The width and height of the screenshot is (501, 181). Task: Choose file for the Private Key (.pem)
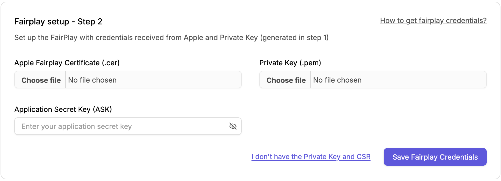(x=286, y=80)
